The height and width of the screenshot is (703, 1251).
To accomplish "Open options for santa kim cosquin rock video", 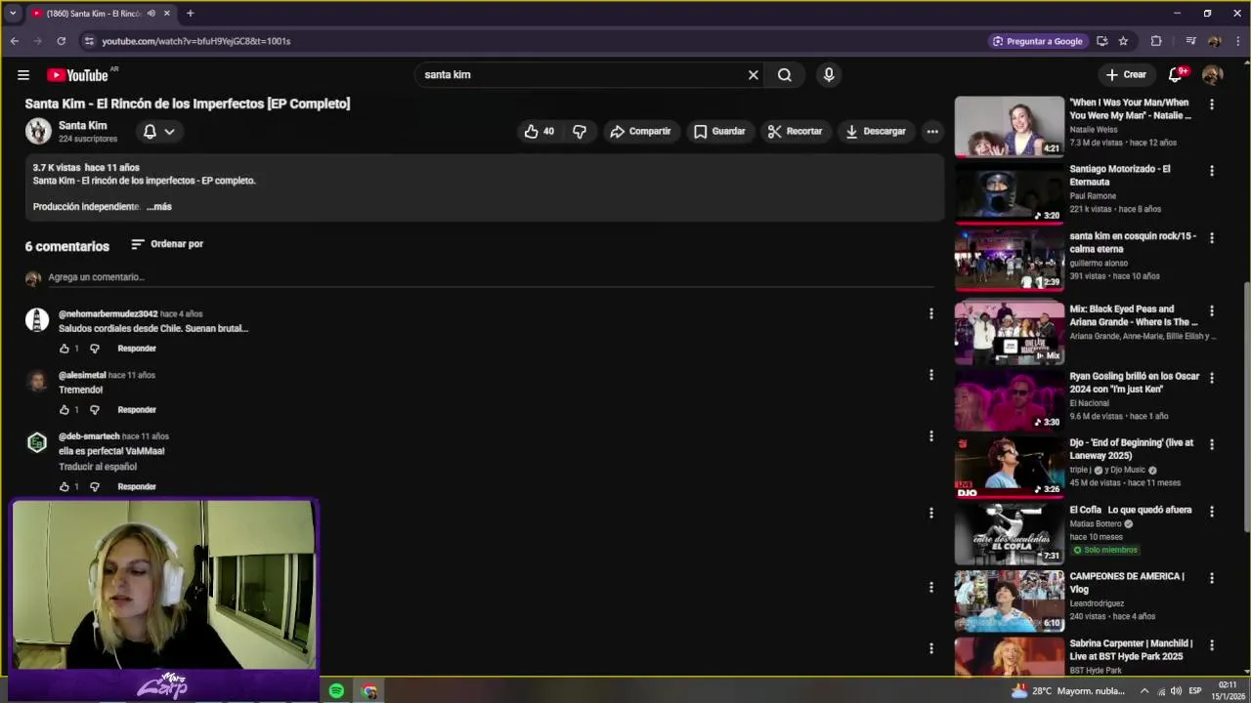I will [1212, 237].
